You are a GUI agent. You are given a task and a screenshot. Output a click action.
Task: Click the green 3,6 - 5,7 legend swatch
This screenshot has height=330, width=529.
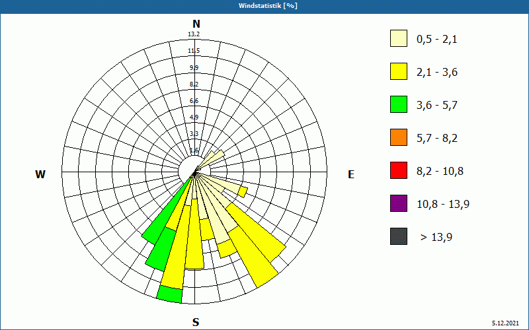pyautogui.click(x=399, y=104)
